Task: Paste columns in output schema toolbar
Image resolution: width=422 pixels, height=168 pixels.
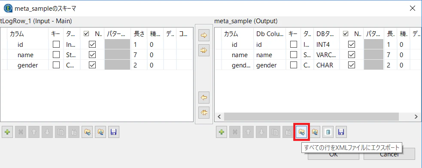Action: [288, 132]
